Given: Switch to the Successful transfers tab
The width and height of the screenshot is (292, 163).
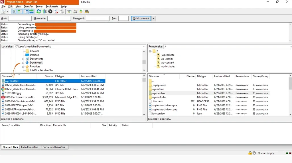Looking at the screenshot, I should [x=54, y=147].
